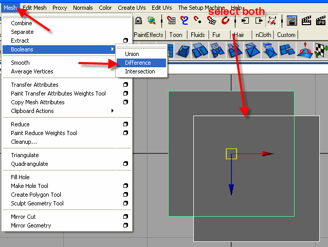
Task: Choose Difference from the Booleans submenu
Action: [138, 63]
